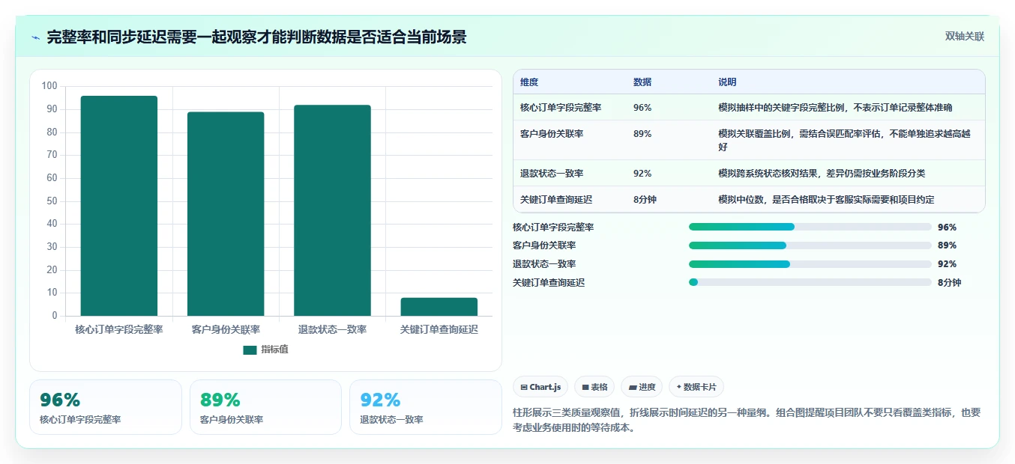Select the 数据卡片 chip

(696, 387)
